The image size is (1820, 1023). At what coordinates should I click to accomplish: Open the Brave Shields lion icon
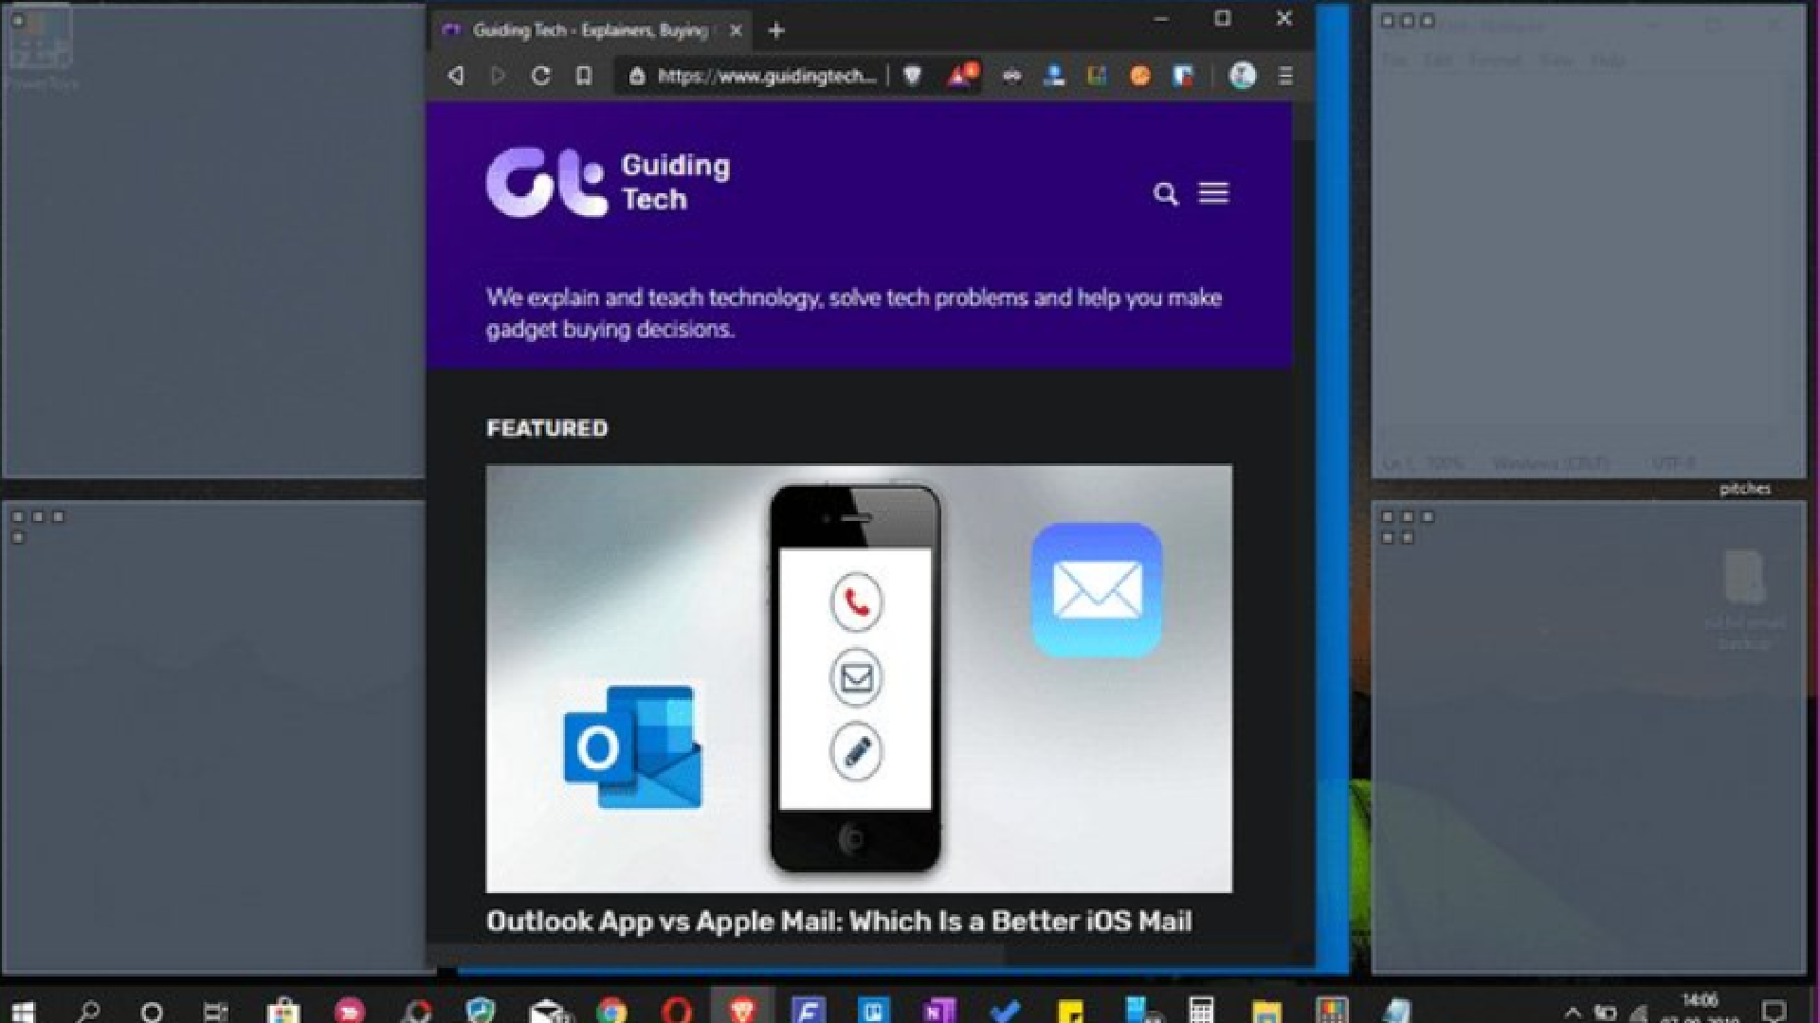tap(913, 76)
